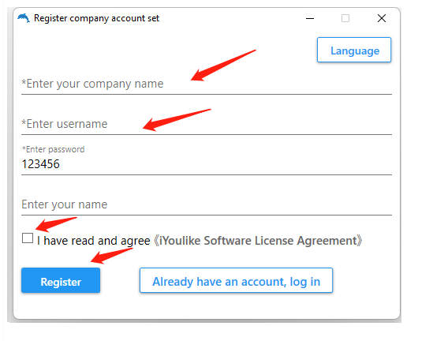Viewport: 433px width, 341px height.
Task: Click the 'I have read and agree' label
Action: [93, 241]
